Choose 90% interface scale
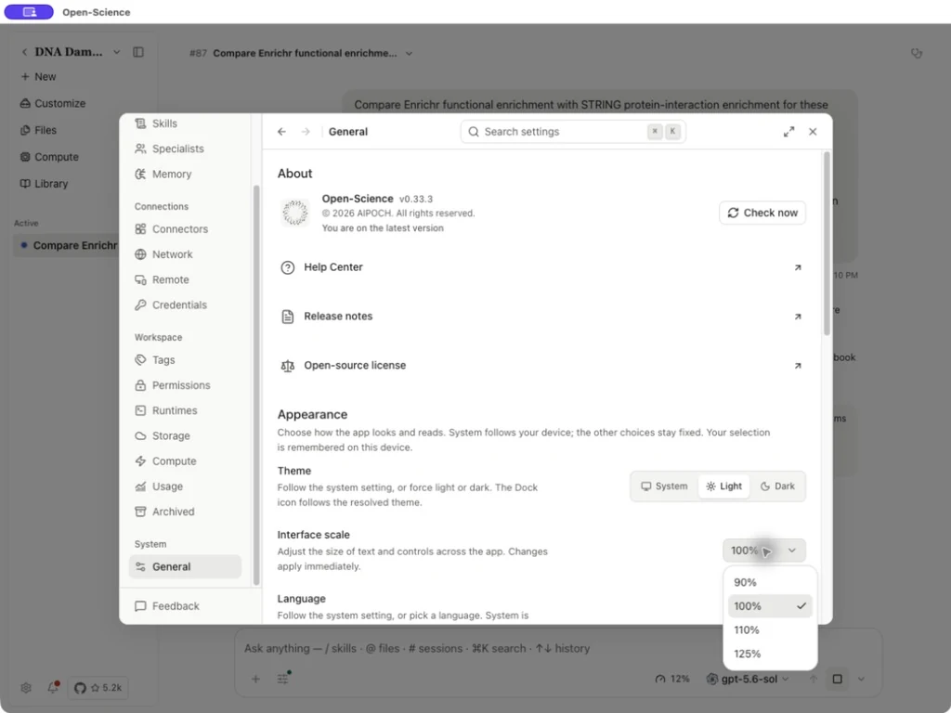This screenshot has height=713, width=951. [x=770, y=583]
